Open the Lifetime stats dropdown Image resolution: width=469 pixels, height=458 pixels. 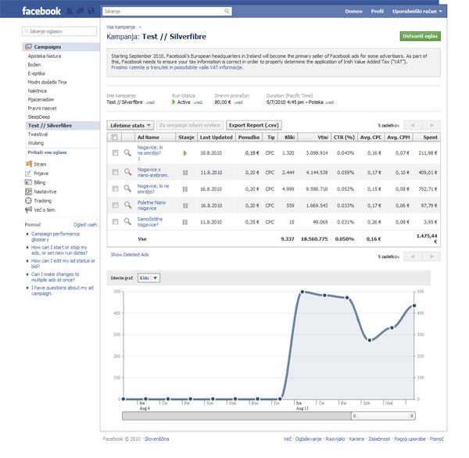tap(131, 125)
